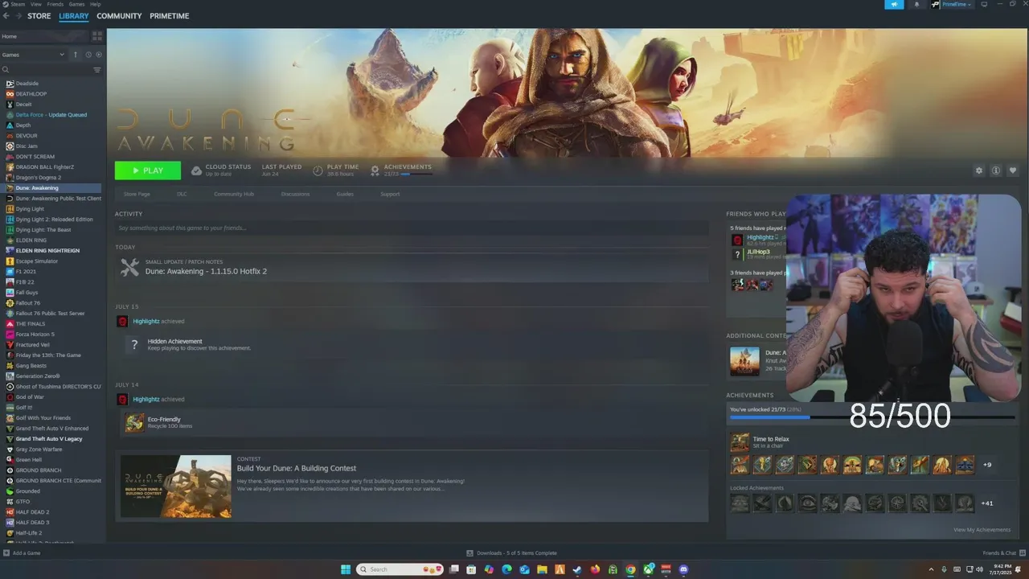
Task: Switch to the COMMUNITY tab
Action: (x=119, y=16)
